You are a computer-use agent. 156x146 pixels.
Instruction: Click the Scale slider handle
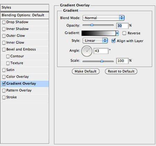pos(102,61)
